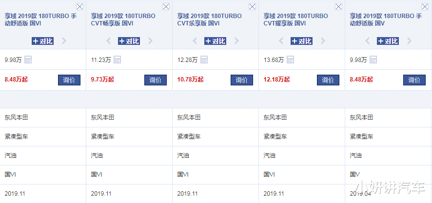
Task: Close the CVT乐享版 column using X icon
Action: [x=252, y=7]
